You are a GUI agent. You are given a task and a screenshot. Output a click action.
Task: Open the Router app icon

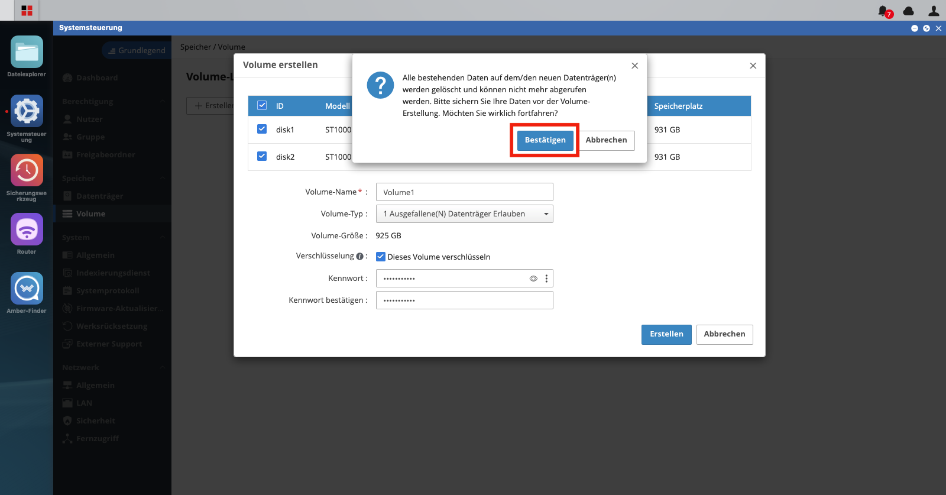[x=27, y=229]
